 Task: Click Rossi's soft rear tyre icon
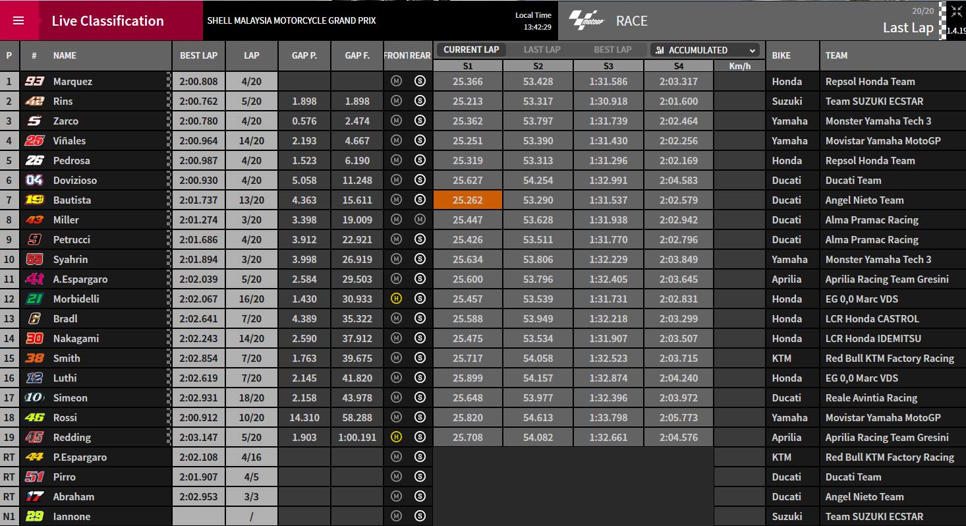(420, 417)
